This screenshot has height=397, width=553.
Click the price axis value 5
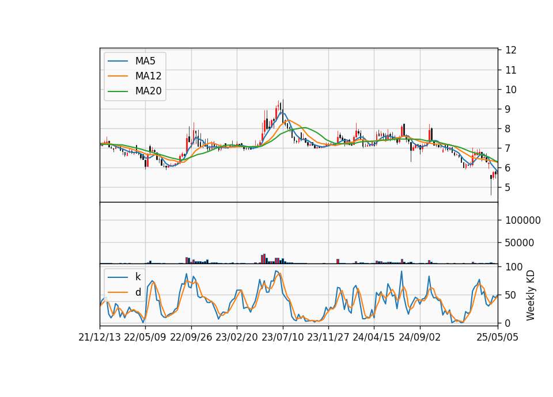[508, 188]
